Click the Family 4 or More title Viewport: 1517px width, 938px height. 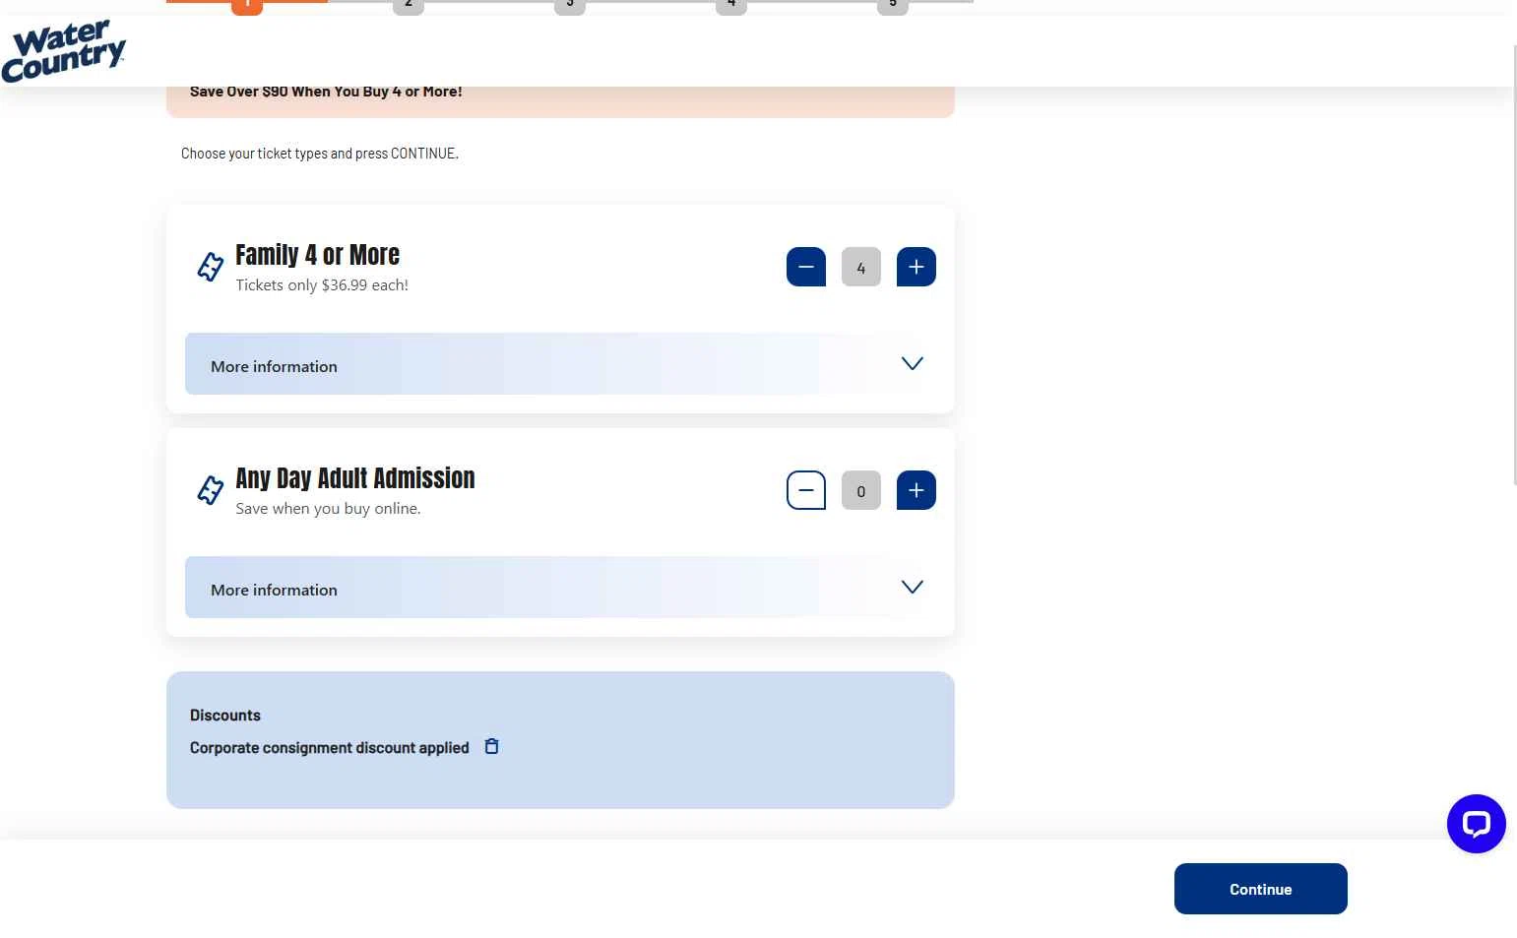(x=317, y=255)
